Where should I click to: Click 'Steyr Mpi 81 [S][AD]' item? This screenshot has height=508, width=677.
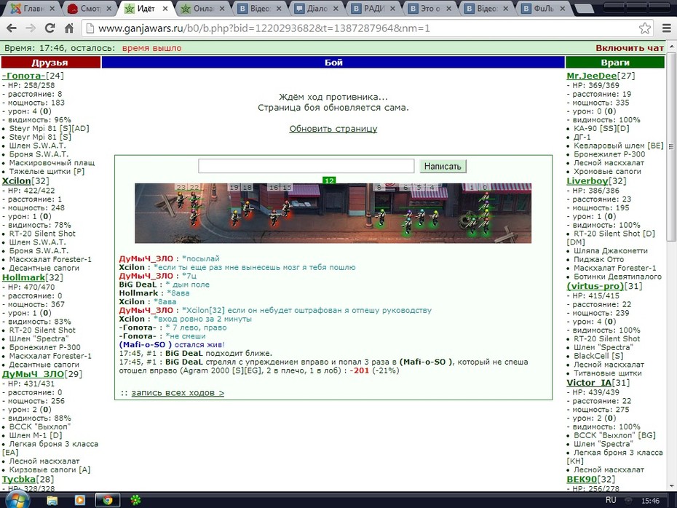coord(50,129)
